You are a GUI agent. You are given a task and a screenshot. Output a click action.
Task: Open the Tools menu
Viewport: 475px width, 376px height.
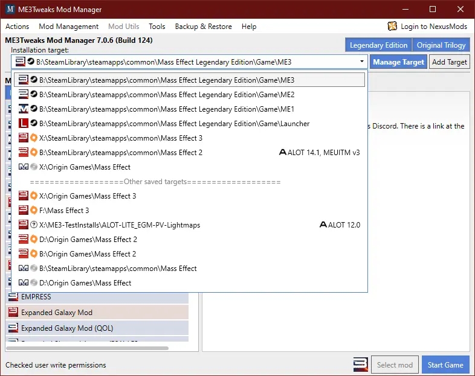(157, 27)
